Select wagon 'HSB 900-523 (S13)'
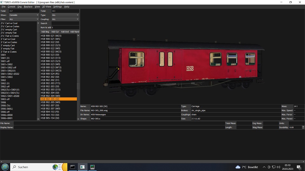 coord(51,58)
